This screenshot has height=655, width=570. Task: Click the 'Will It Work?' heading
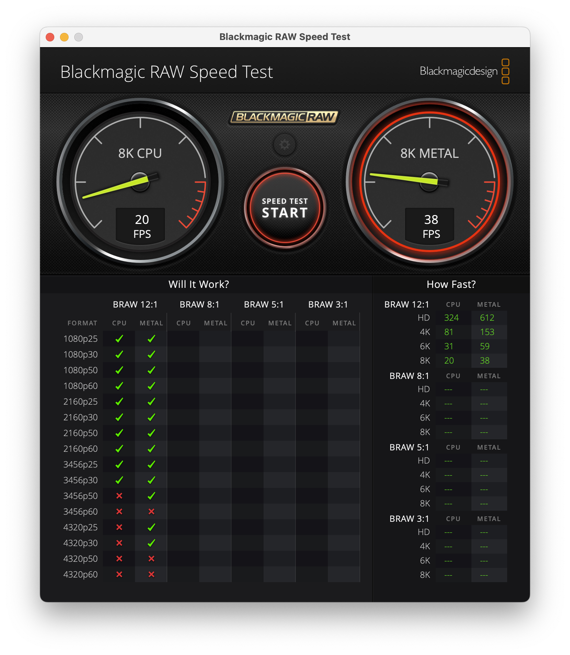coord(199,284)
